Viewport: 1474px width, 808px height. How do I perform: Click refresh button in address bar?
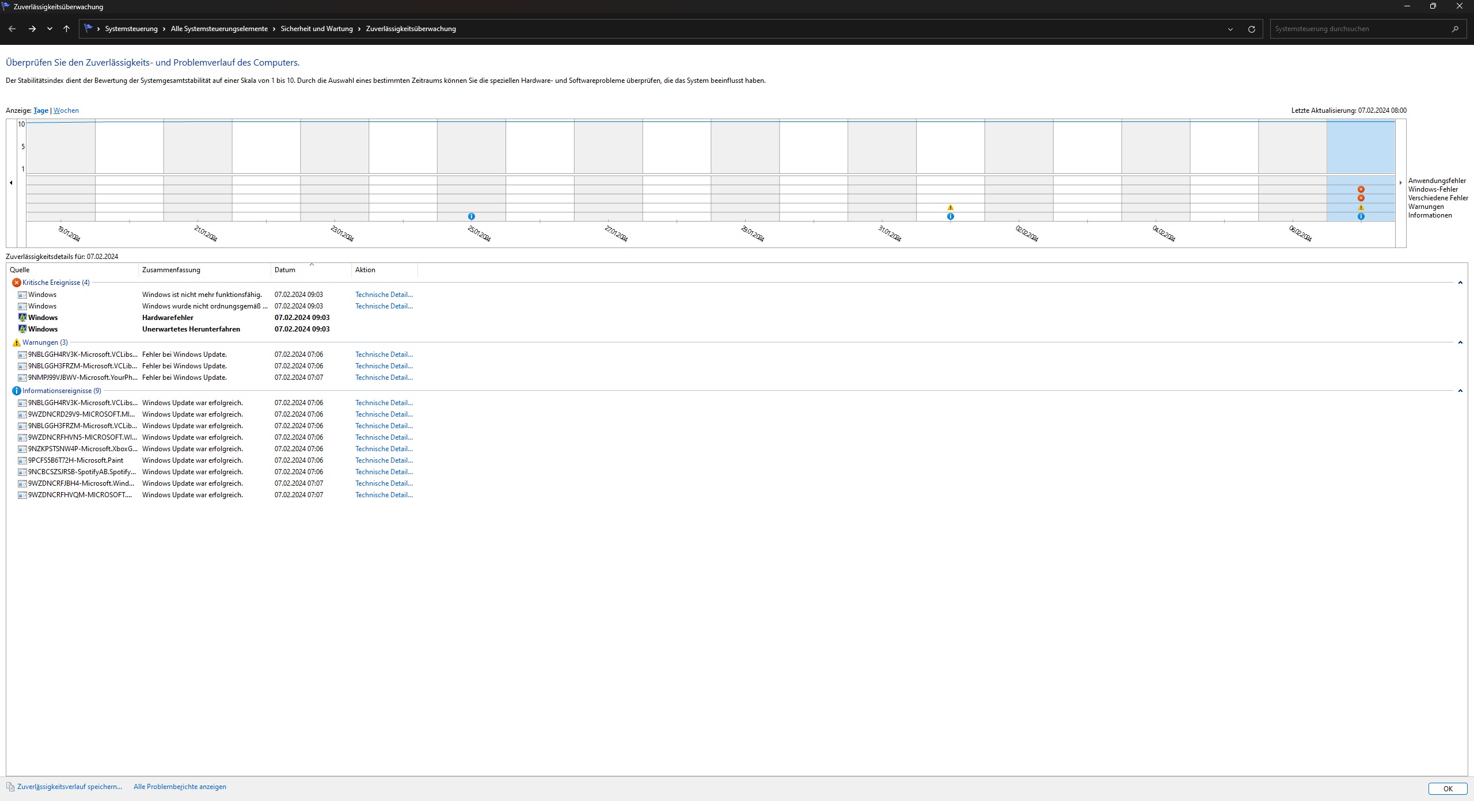point(1251,29)
